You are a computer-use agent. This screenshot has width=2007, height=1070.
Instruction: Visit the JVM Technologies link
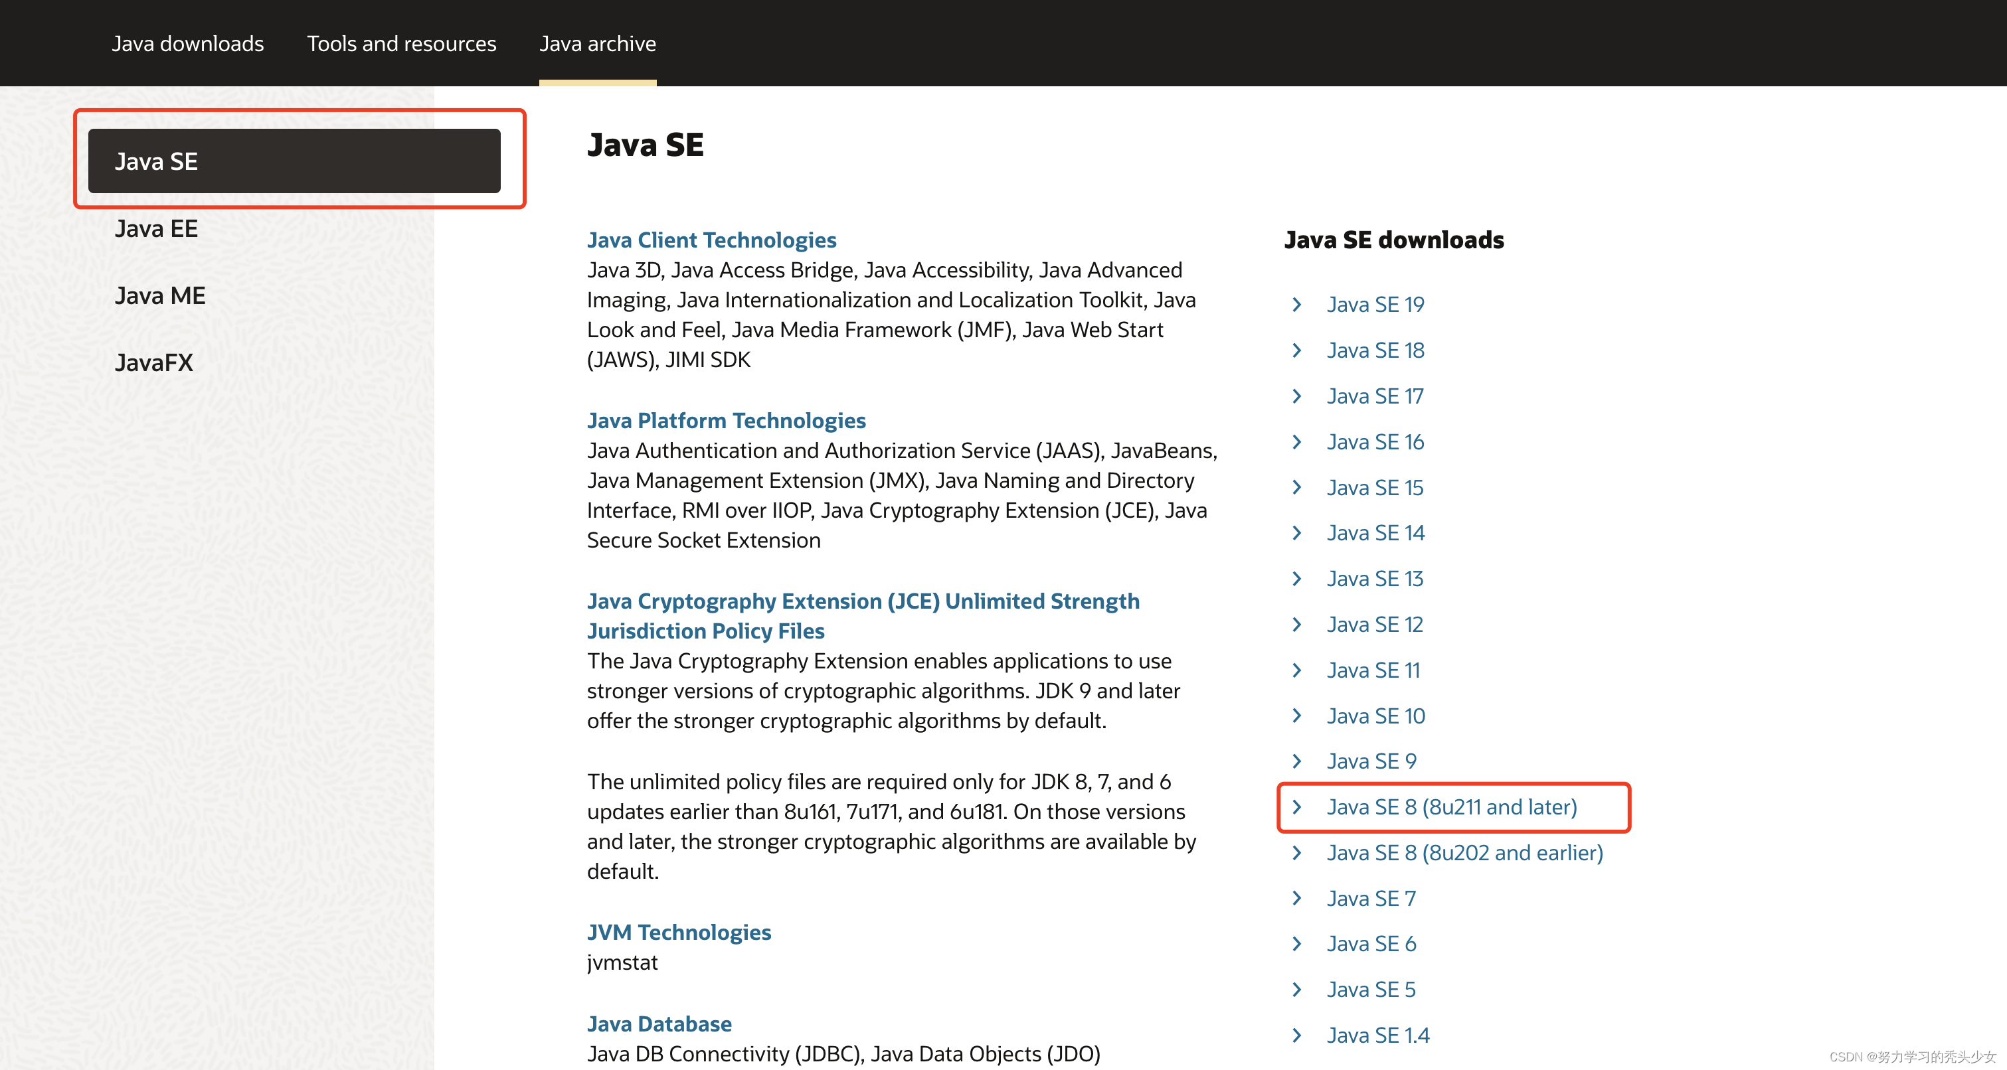click(x=679, y=932)
